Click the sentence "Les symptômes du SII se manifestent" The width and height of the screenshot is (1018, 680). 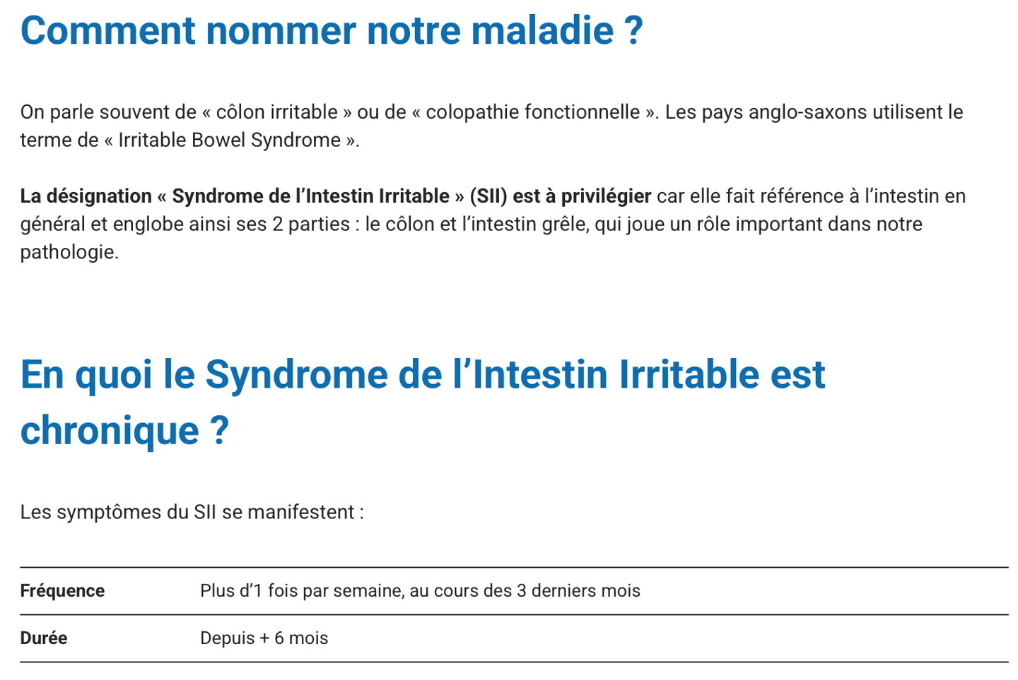tap(192, 512)
